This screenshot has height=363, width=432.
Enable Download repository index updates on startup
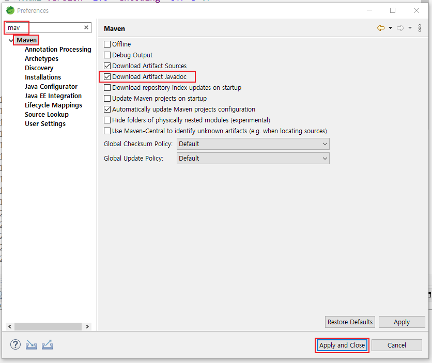tap(107, 87)
